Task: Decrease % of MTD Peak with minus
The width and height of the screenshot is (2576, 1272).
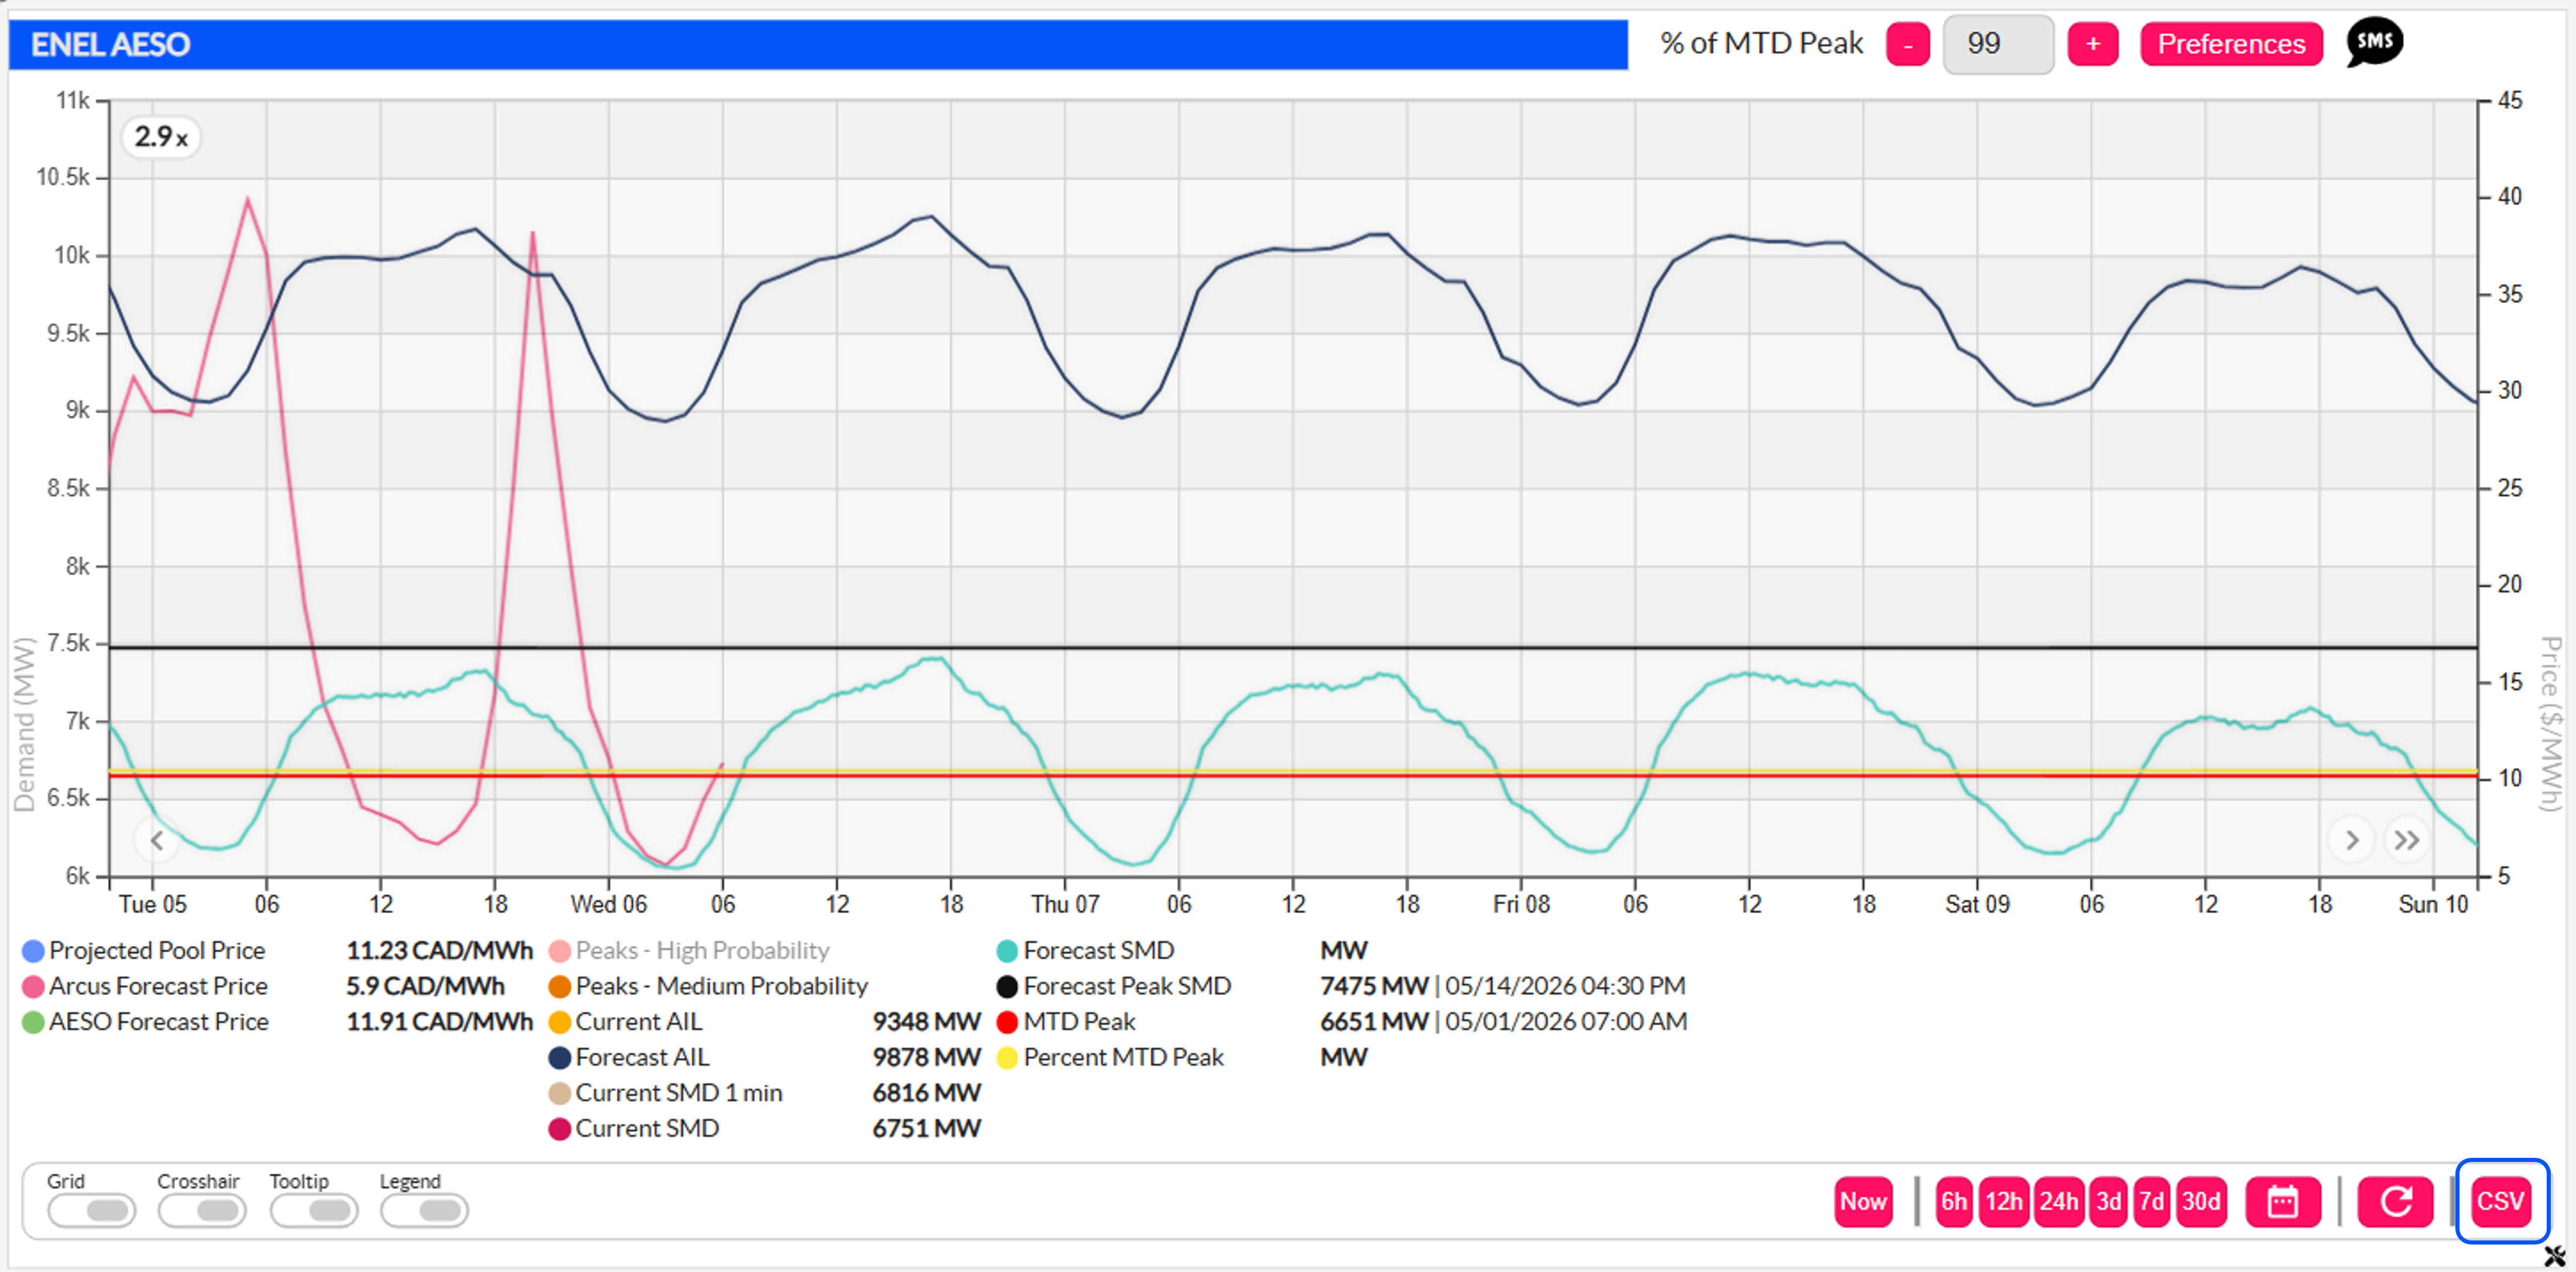Action: pos(1908,44)
